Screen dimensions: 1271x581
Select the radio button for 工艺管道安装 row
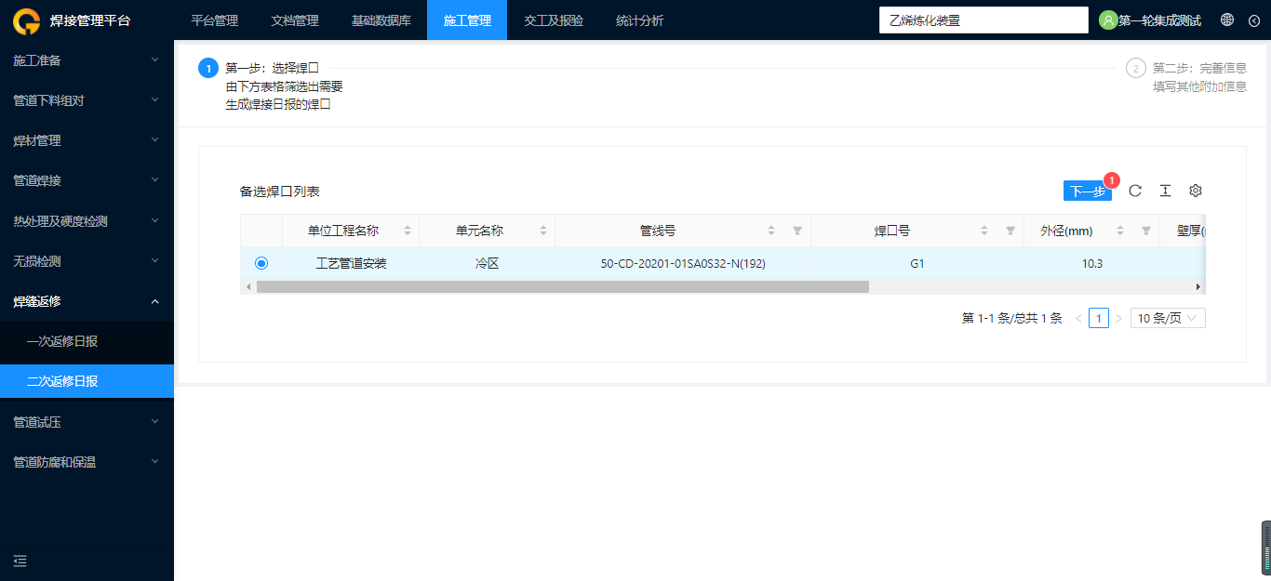(x=261, y=263)
